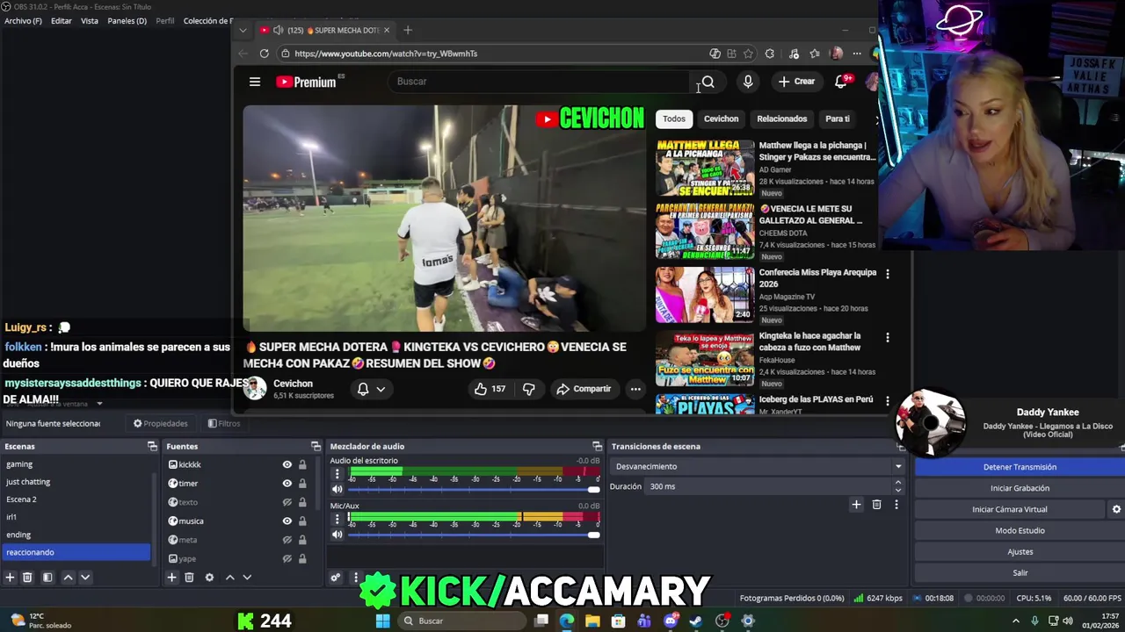The height and width of the screenshot is (632, 1125).
Task: Add a new scene with the plus icon
Action: coord(10,578)
